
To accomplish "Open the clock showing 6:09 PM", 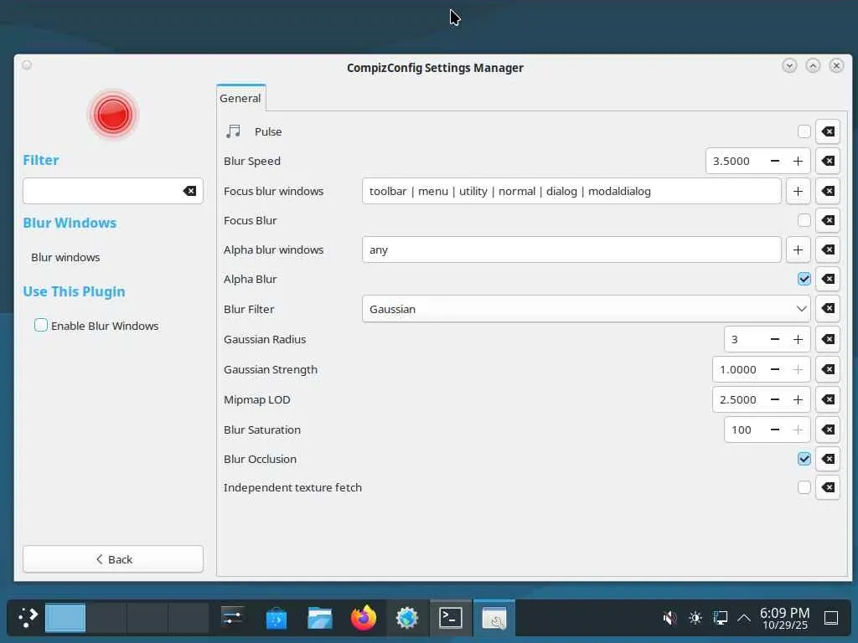I will [x=784, y=619].
